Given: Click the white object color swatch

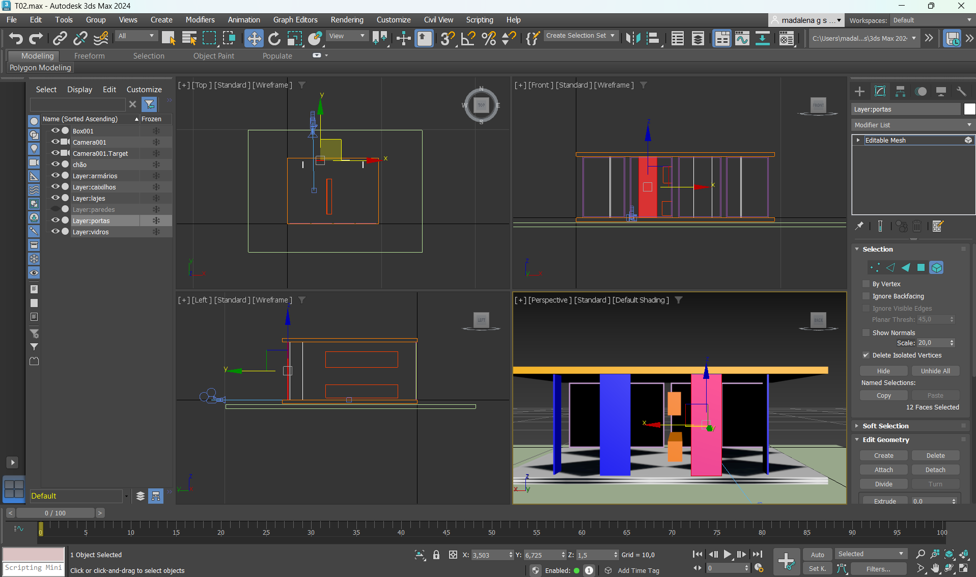Looking at the screenshot, I should 969,109.
